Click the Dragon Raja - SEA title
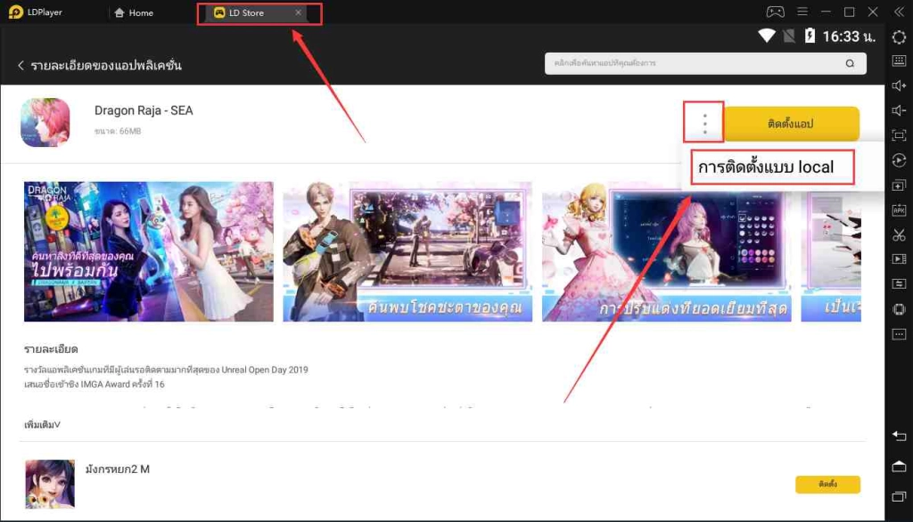Screen dimensions: 913x522 pos(144,110)
